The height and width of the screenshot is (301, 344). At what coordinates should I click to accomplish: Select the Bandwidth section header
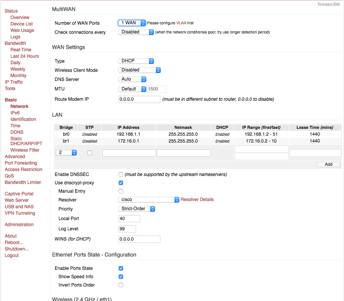[15, 43]
